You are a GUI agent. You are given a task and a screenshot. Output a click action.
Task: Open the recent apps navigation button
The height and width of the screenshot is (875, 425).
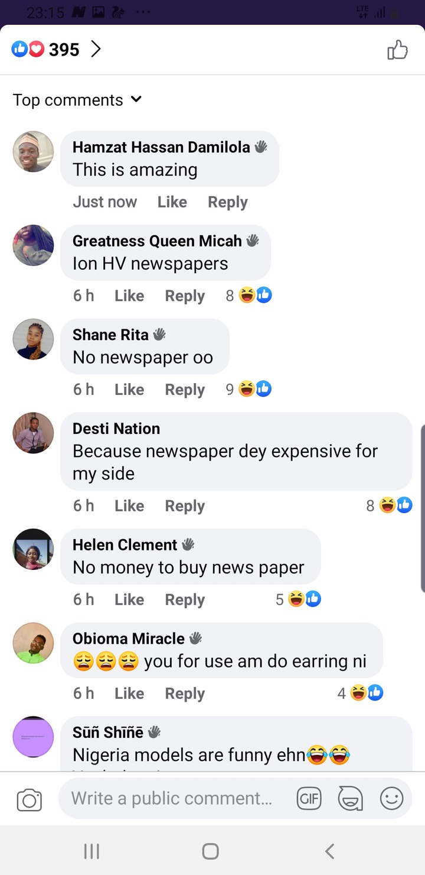point(91,851)
